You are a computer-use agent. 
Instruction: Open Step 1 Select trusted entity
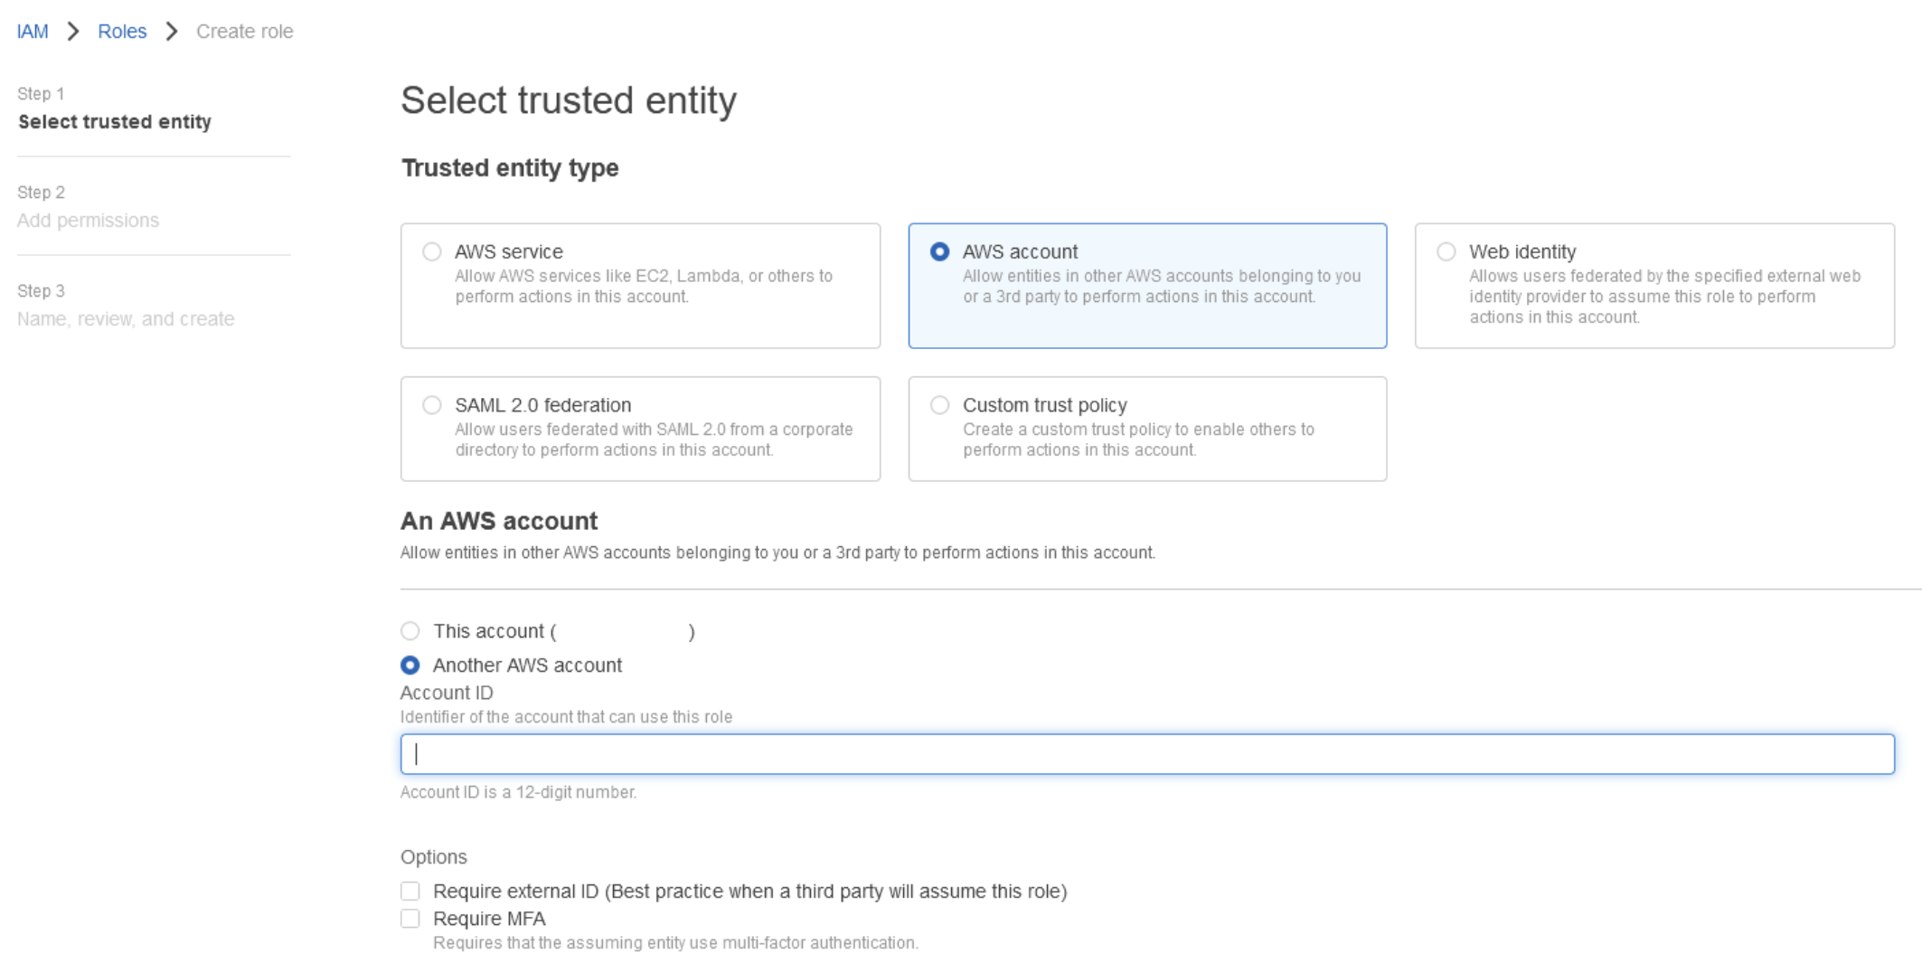point(115,122)
